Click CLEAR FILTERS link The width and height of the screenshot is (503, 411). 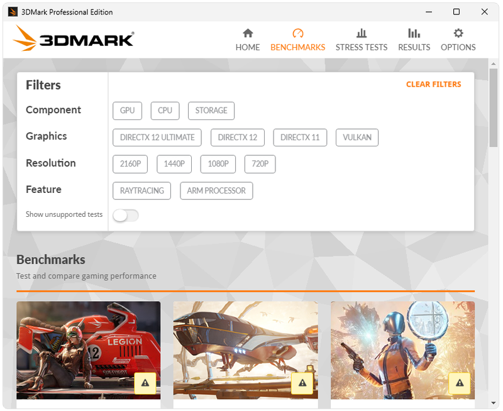click(433, 84)
